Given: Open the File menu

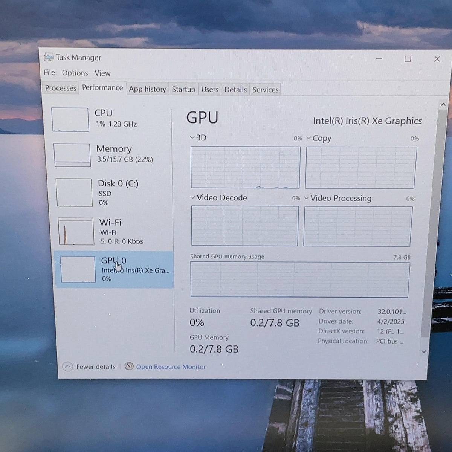Looking at the screenshot, I should [49, 73].
